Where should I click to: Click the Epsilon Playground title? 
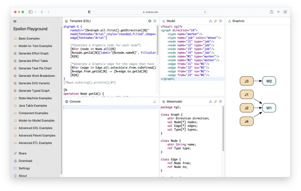coord(31,29)
